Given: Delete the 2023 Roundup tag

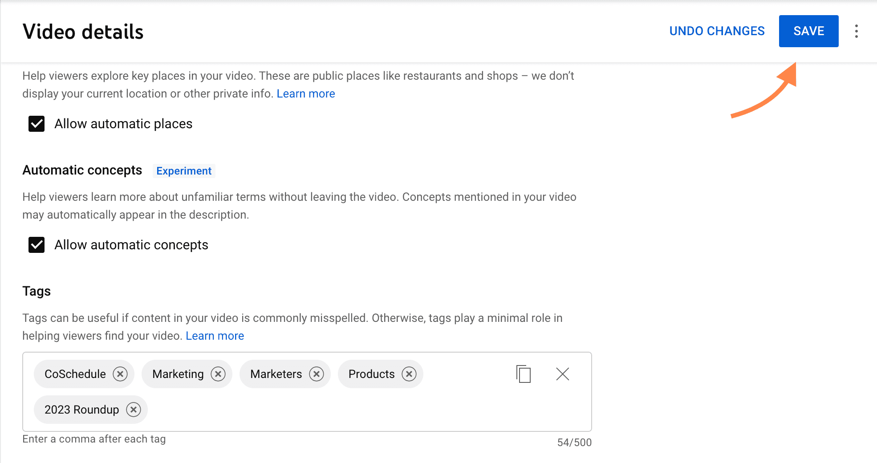Looking at the screenshot, I should [x=133, y=410].
